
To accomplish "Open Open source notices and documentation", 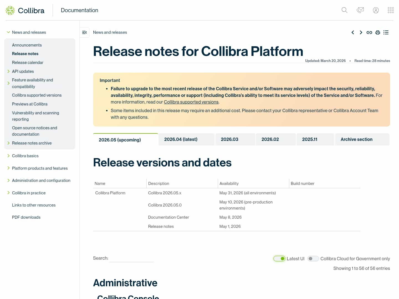I will (35, 131).
